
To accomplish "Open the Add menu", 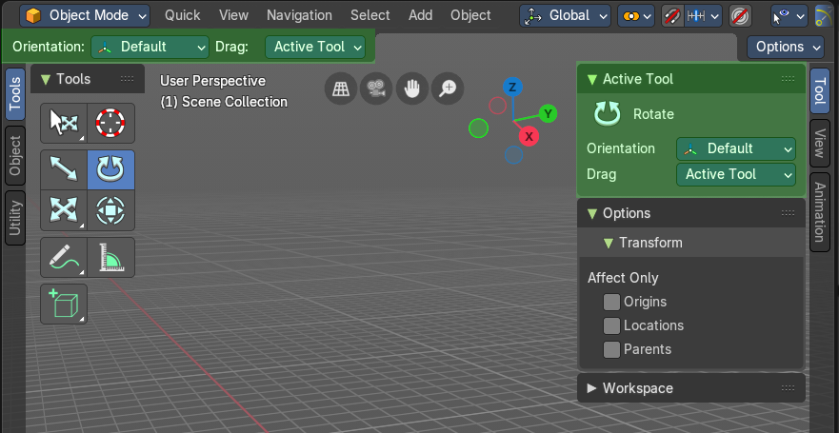I will coord(421,15).
